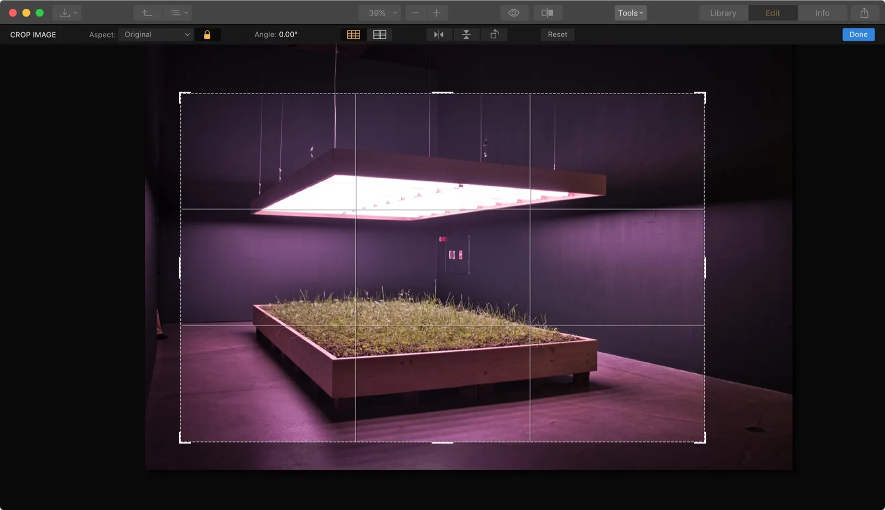Click the share icon in the toolbar
The width and height of the screenshot is (885, 510).
[x=864, y=13]
